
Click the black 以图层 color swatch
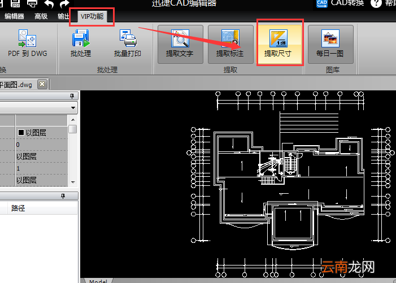[21, 132]
